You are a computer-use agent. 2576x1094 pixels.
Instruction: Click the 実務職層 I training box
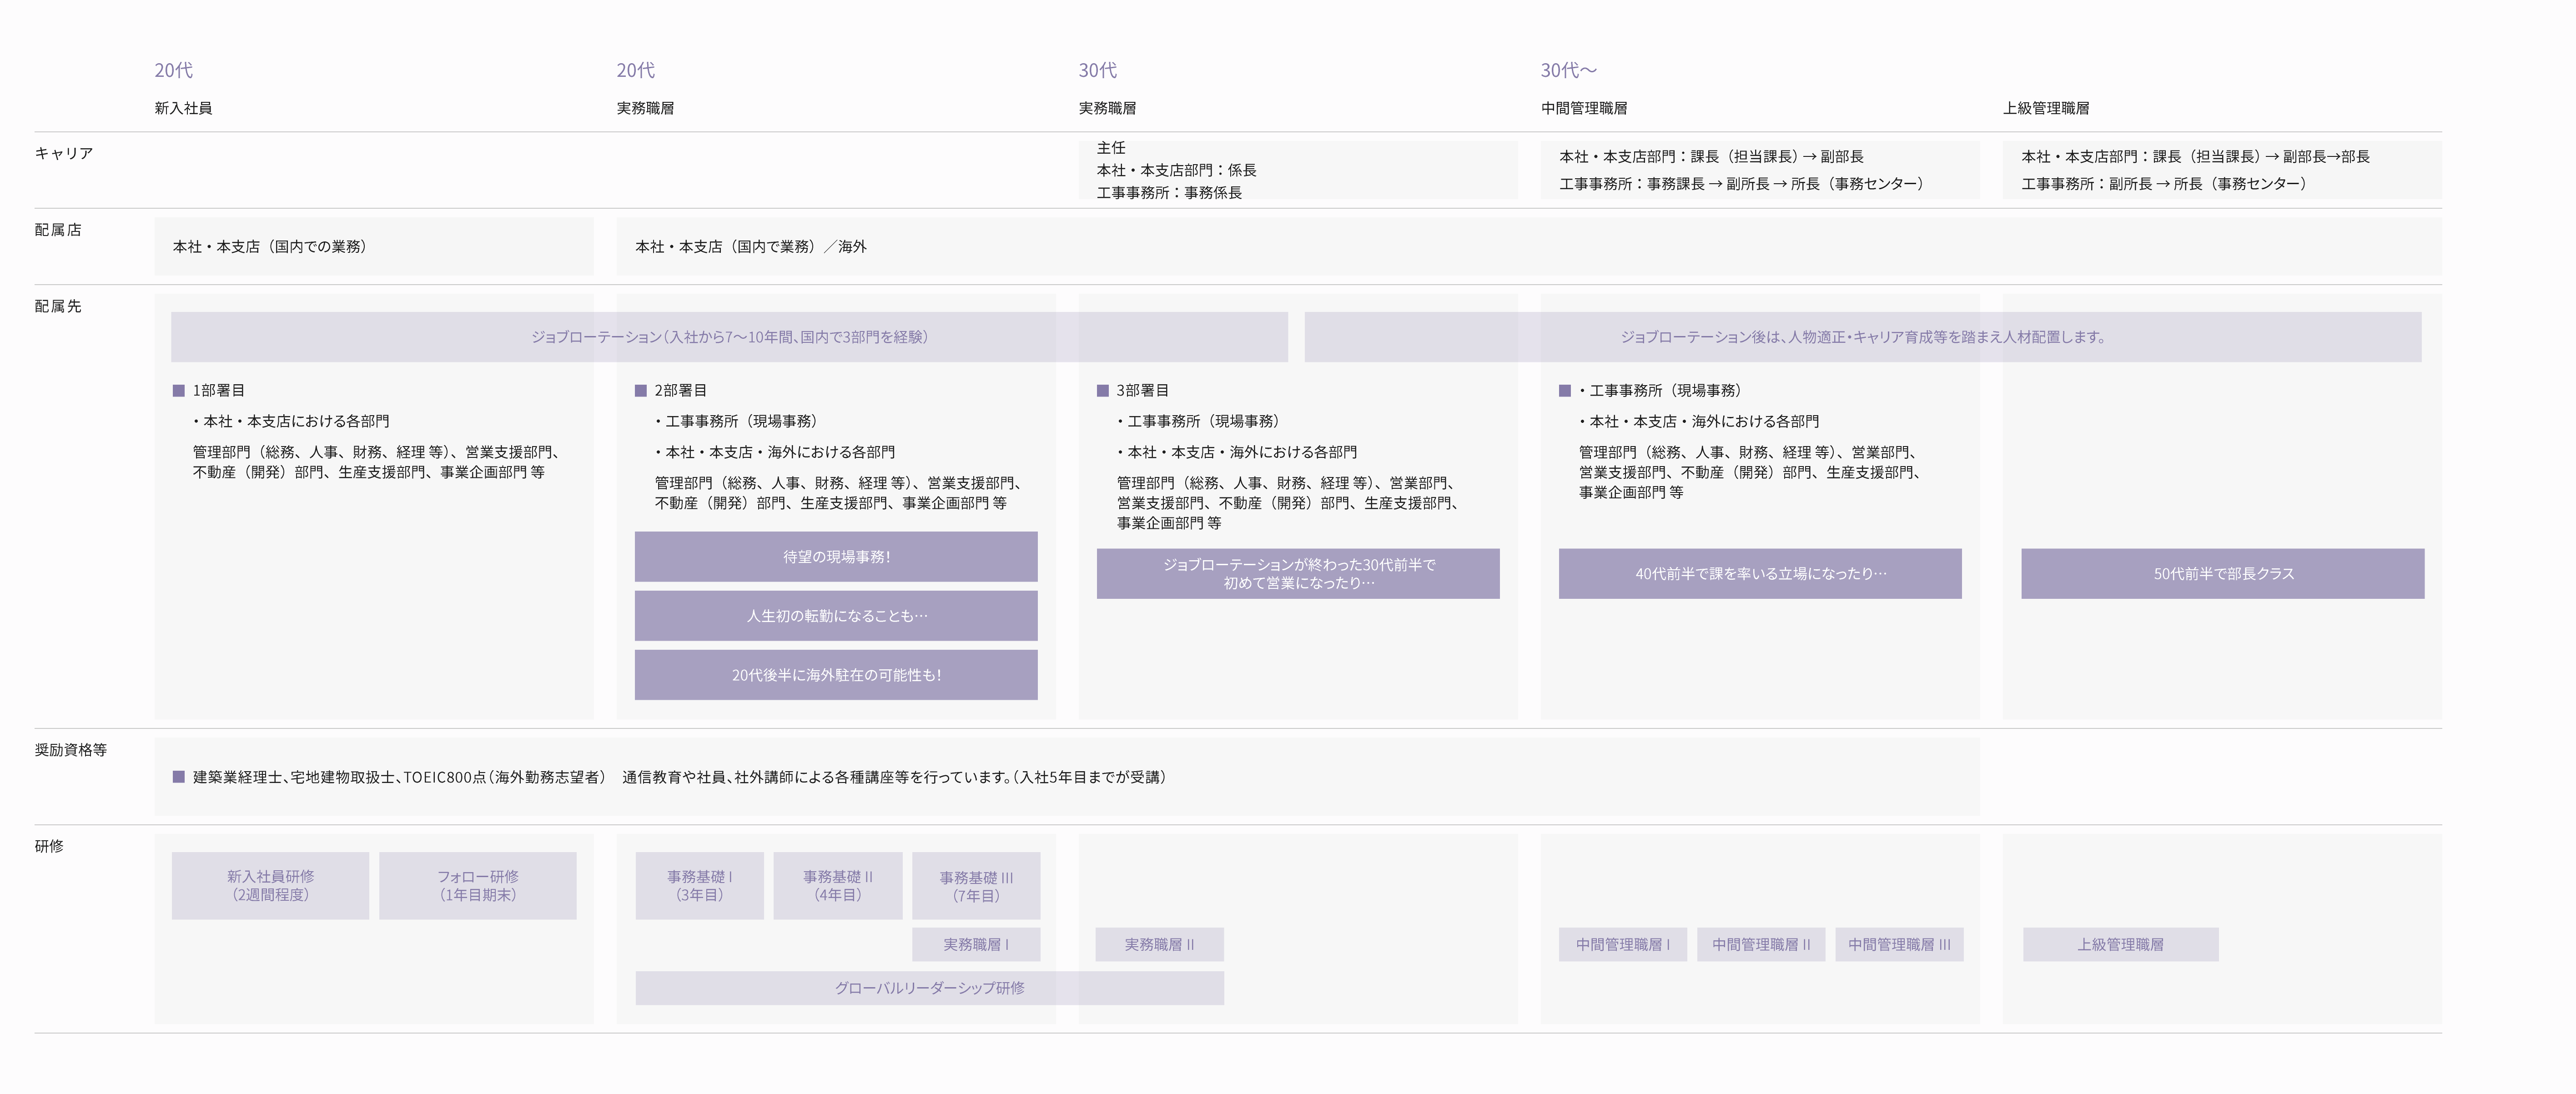tap(975, 944)
